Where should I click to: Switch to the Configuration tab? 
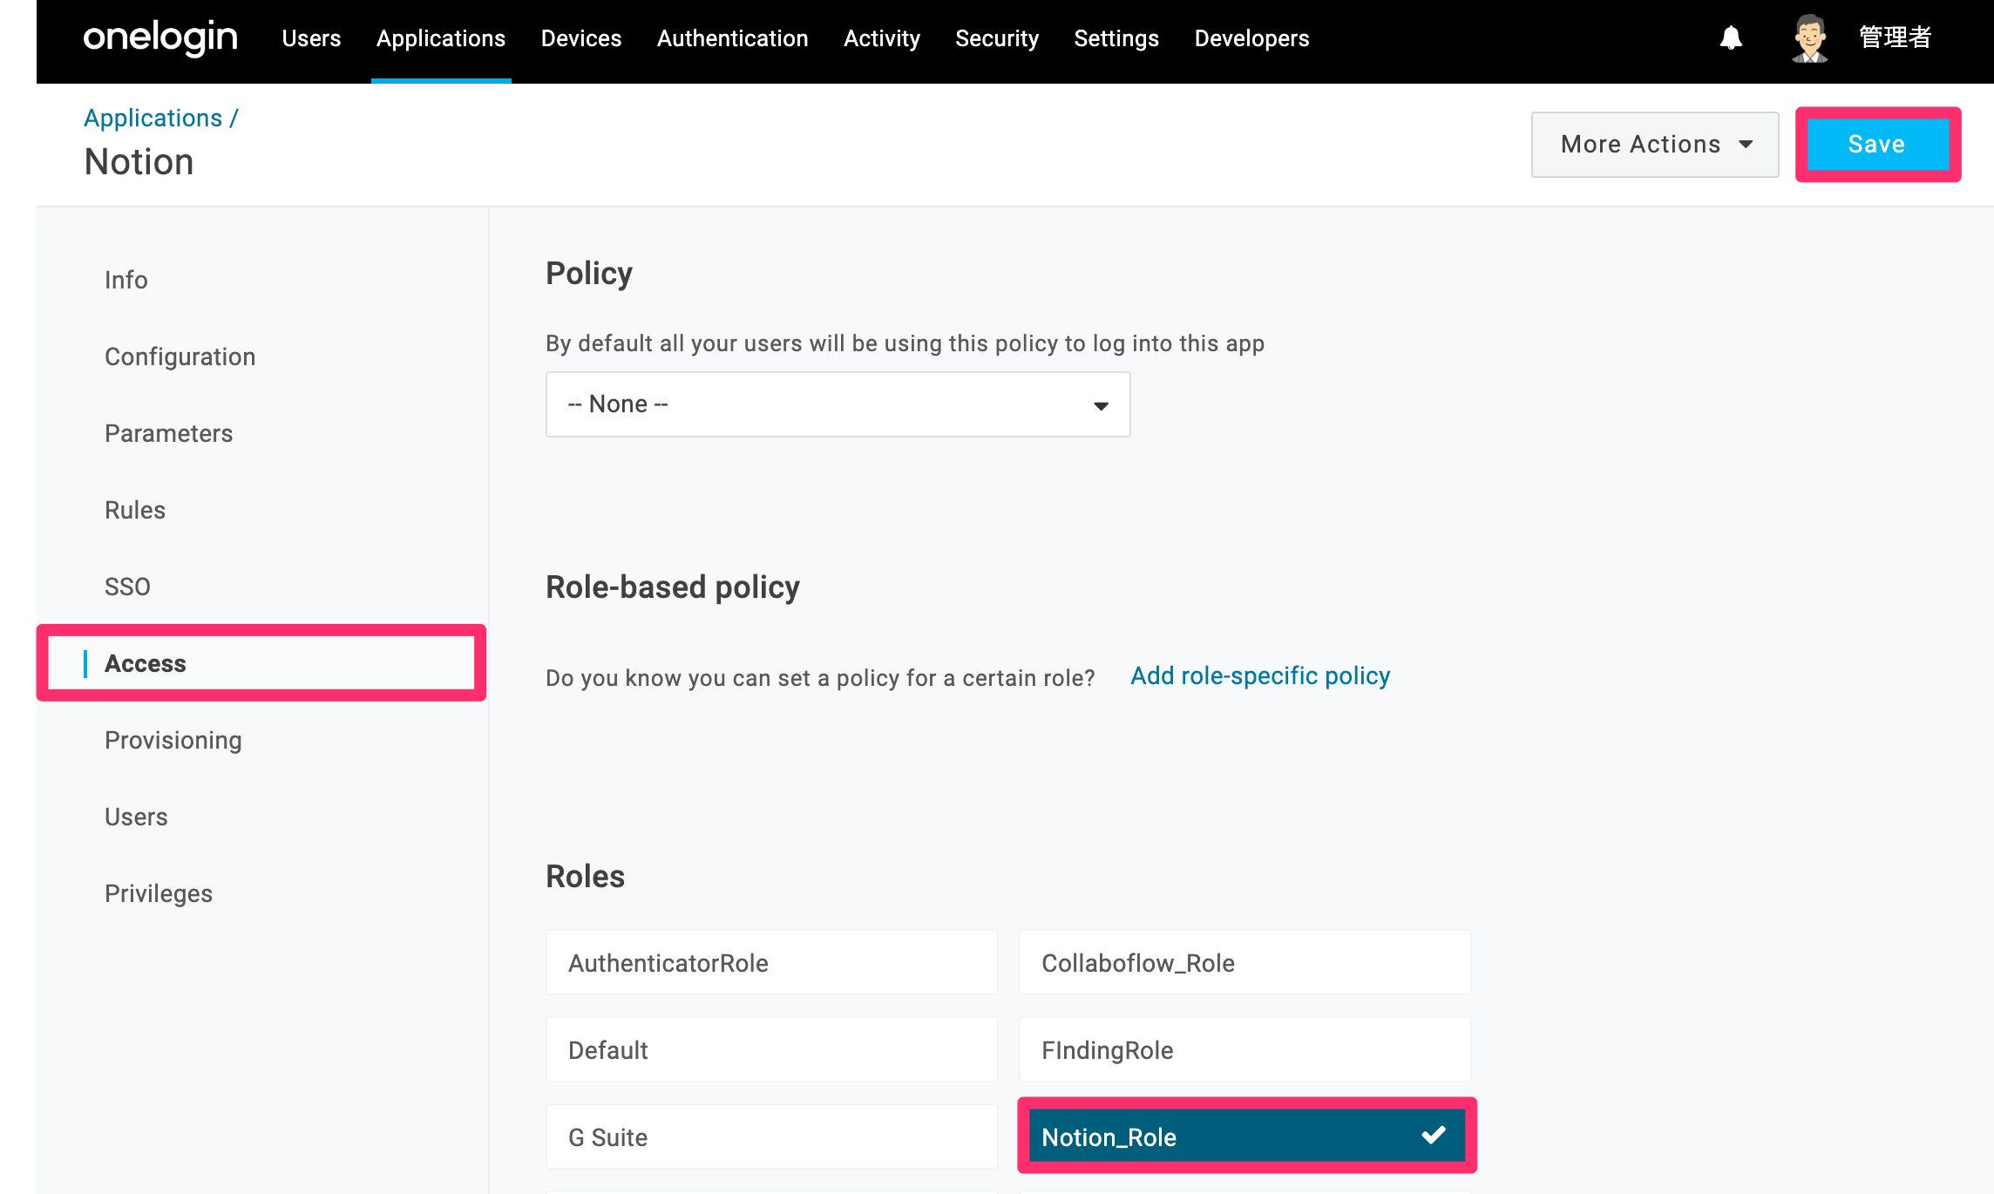pyautogui.click(x=180, y=356)
